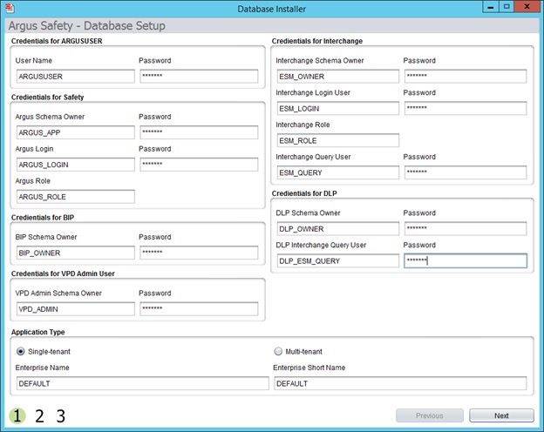The image size is (544, 432).
Task: Click the 'Interchange Role' label
Action: click(x=303, y=125)
